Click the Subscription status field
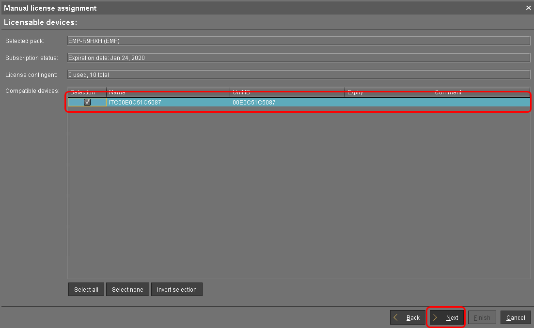 tap(298, 58)
